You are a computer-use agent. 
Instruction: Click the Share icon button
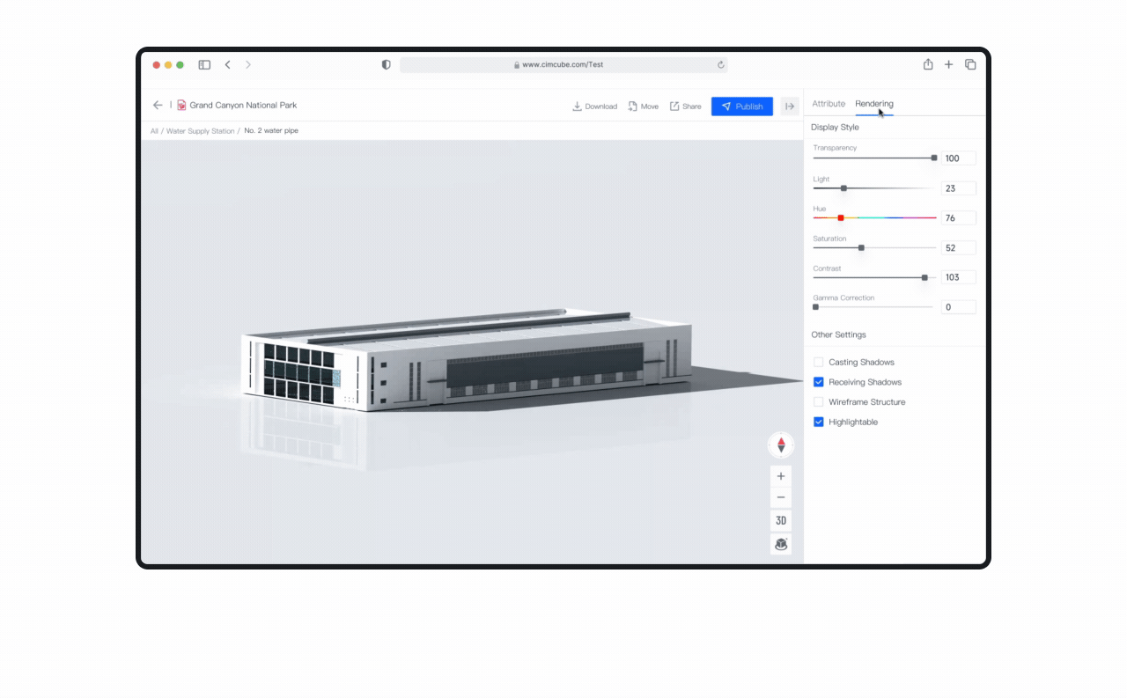(685, 107)
